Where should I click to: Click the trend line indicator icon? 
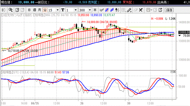point(102,10)
